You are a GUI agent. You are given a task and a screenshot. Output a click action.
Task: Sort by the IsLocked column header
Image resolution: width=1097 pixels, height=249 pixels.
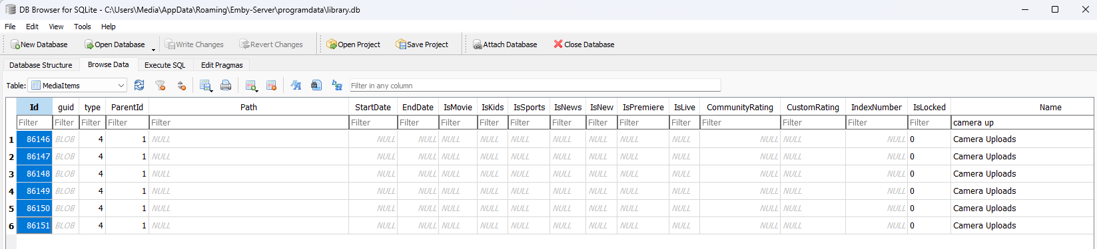click(x=929, y=107)
